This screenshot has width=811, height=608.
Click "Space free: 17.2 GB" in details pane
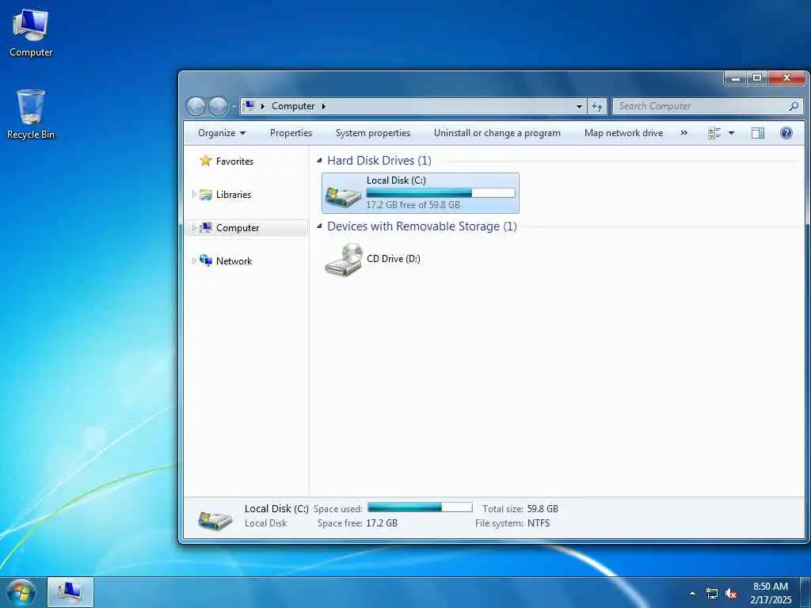pyautogui.click(x=357, y=523)
